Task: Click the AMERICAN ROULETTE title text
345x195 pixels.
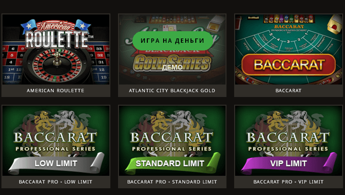Action: pos(56,90)
